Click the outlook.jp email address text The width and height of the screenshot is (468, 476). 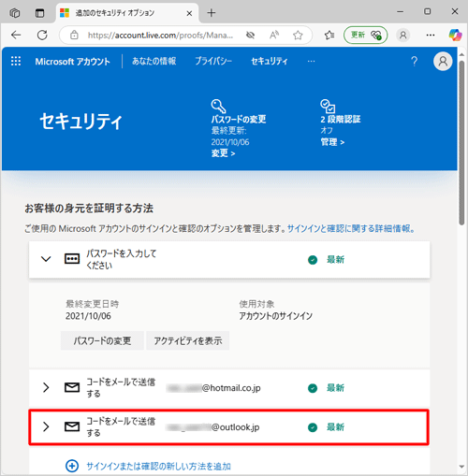tap(212, 427)
